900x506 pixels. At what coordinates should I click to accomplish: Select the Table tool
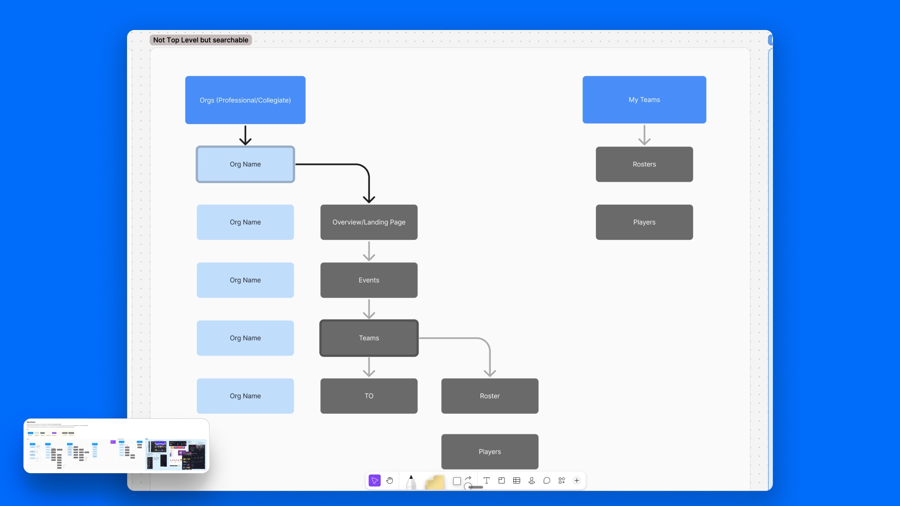[517, 481]
